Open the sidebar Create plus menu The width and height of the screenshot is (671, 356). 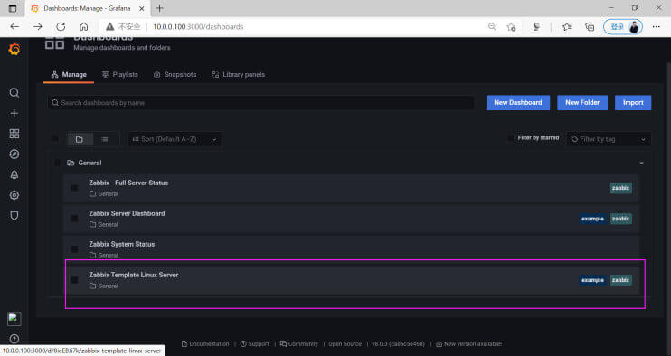coord(14,113)
